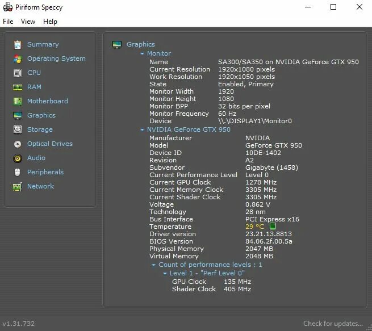Click the Motherboard circuit icon
The image size is (372, 331).
pyautogui.click(x=18, y=102)
